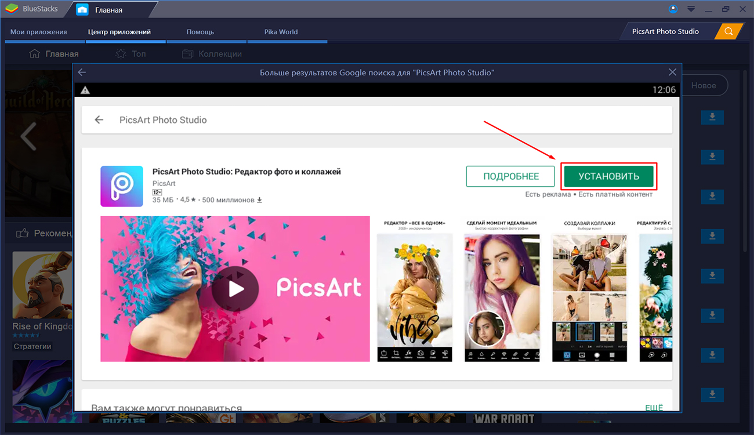
Task: Open the BlueStacks account profile icon
Action: coord(673,9)
